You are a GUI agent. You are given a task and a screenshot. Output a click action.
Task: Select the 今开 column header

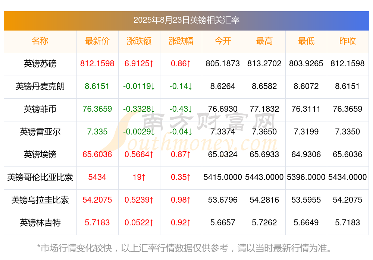click(x=223, y=41)
